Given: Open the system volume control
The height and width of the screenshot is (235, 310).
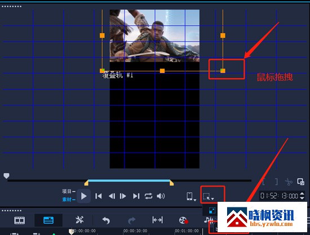Looking at the screenshot, I should coord(161,196).
